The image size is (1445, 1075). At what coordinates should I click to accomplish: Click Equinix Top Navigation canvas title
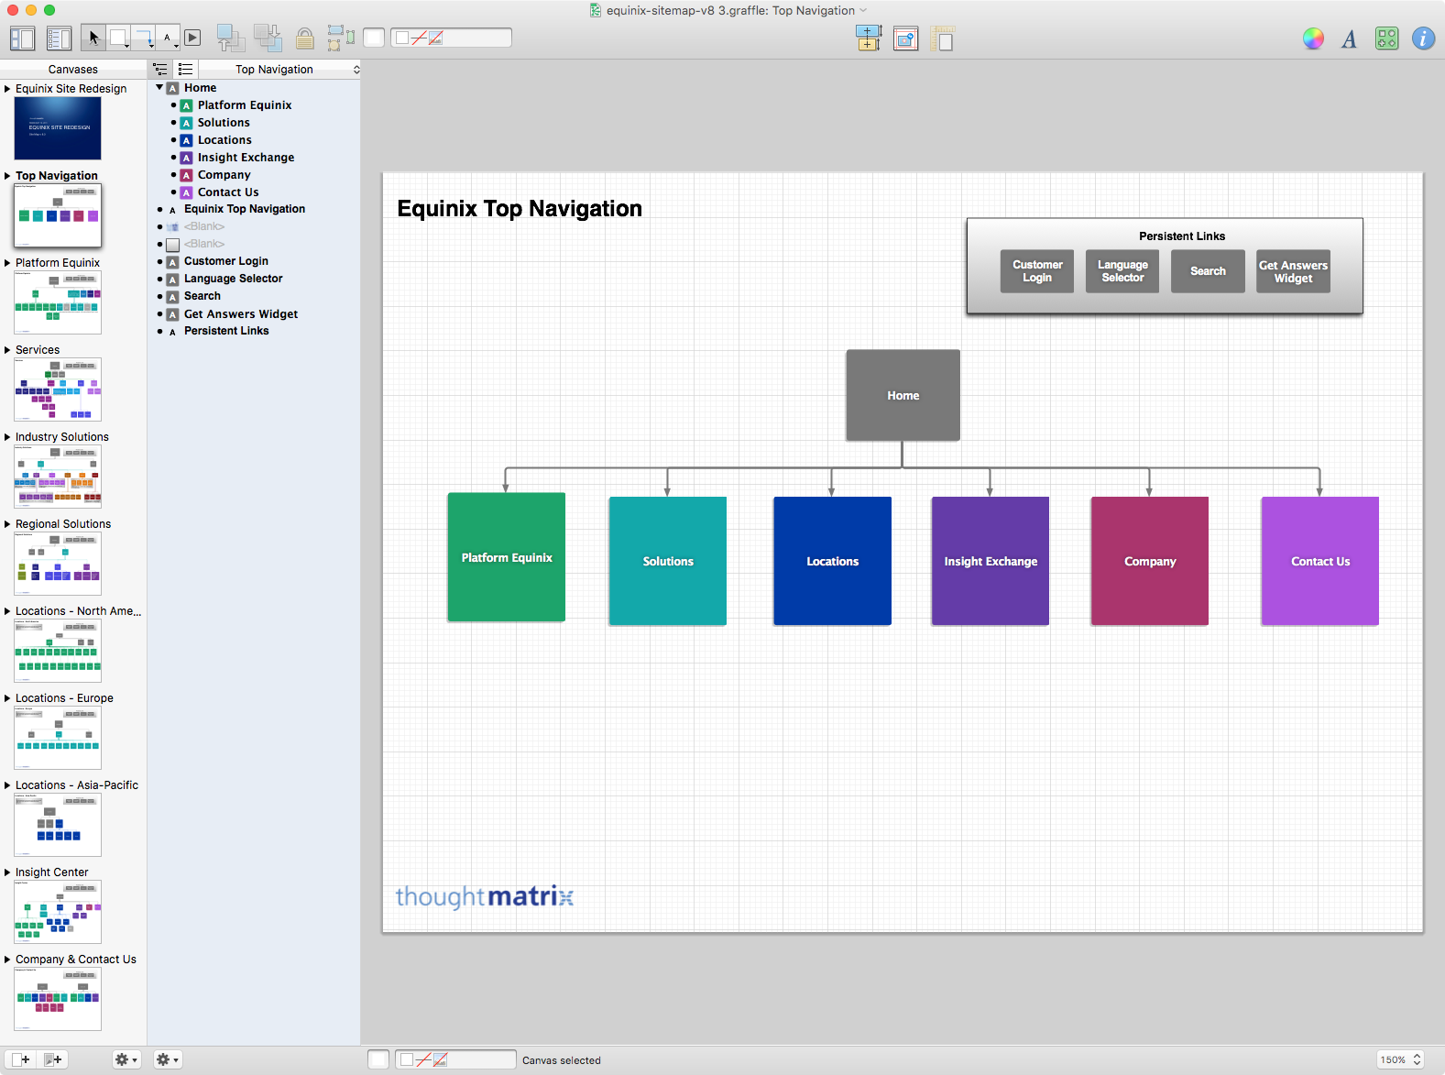tap(520, 209)
